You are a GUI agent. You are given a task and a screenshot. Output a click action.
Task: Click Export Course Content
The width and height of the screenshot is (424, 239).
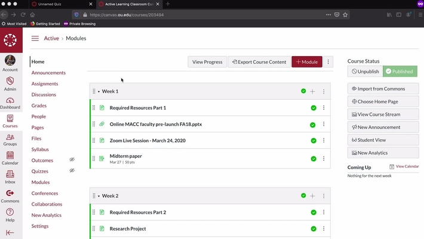[259, 62]
